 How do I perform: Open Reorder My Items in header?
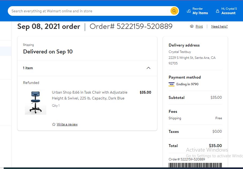[198, 11]
